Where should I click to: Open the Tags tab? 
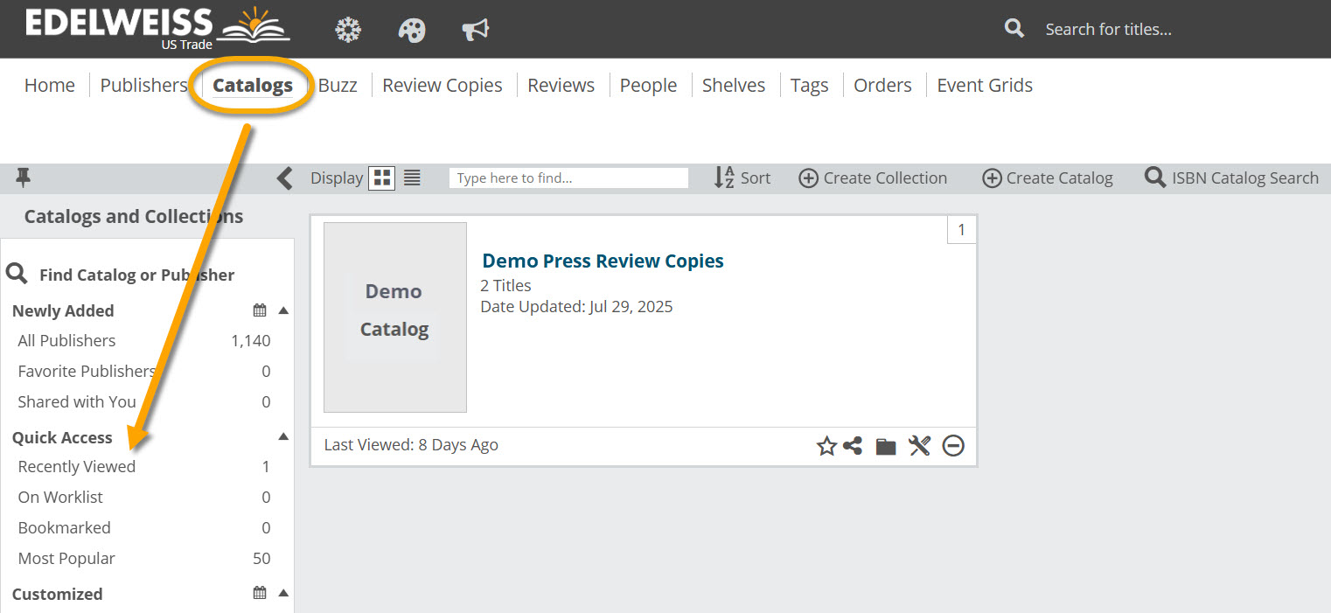pyautogui.click(x=810, y=86)
